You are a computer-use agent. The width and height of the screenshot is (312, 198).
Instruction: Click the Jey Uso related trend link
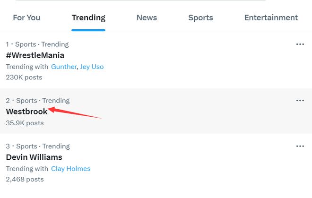(x=92, y=67)
